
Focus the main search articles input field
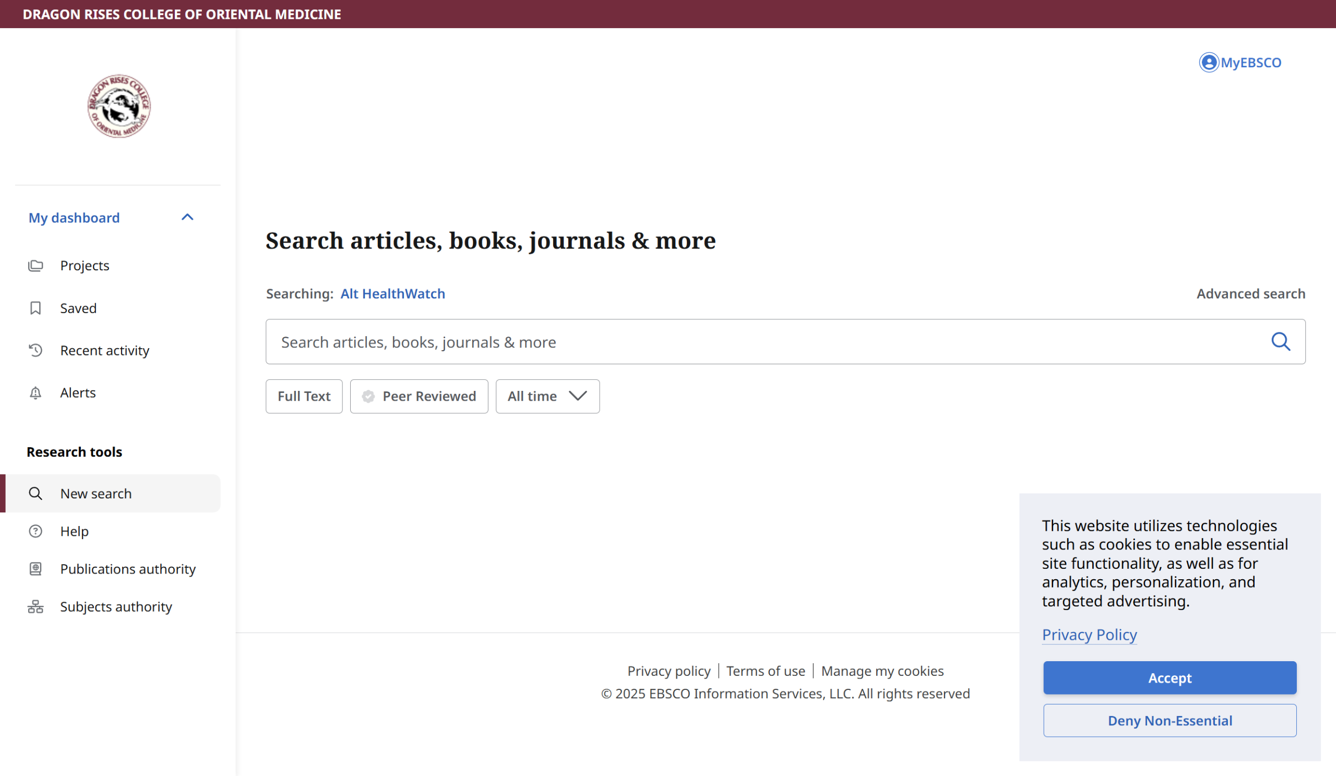click(742, 342)
